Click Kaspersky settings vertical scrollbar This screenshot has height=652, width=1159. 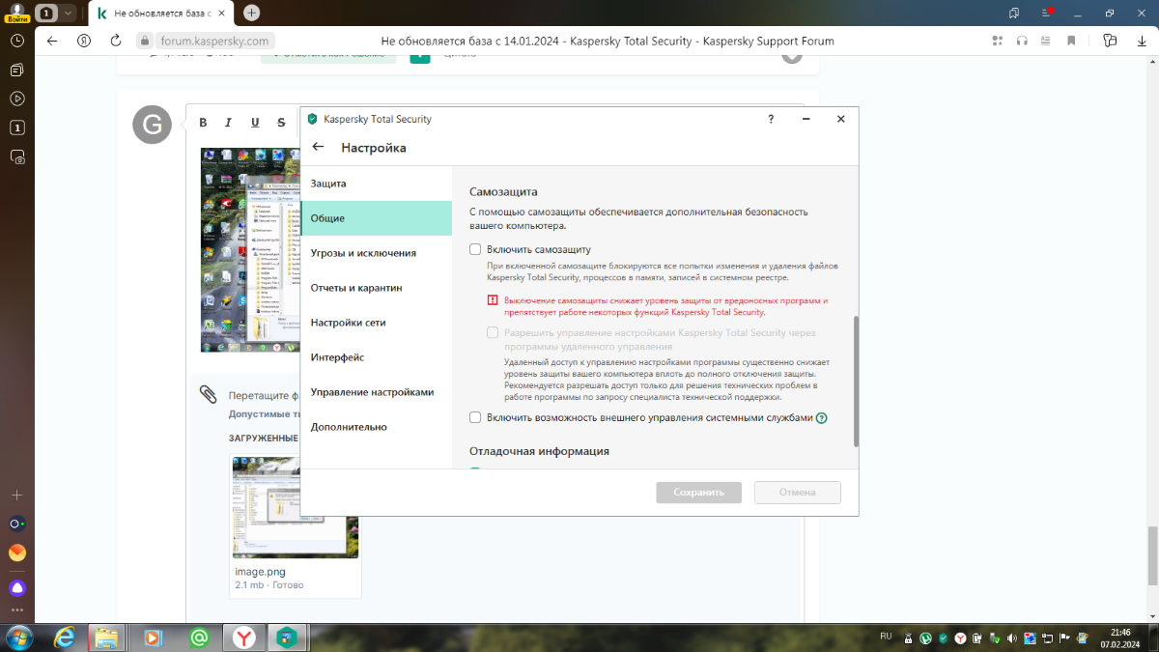tap(856, 381)
